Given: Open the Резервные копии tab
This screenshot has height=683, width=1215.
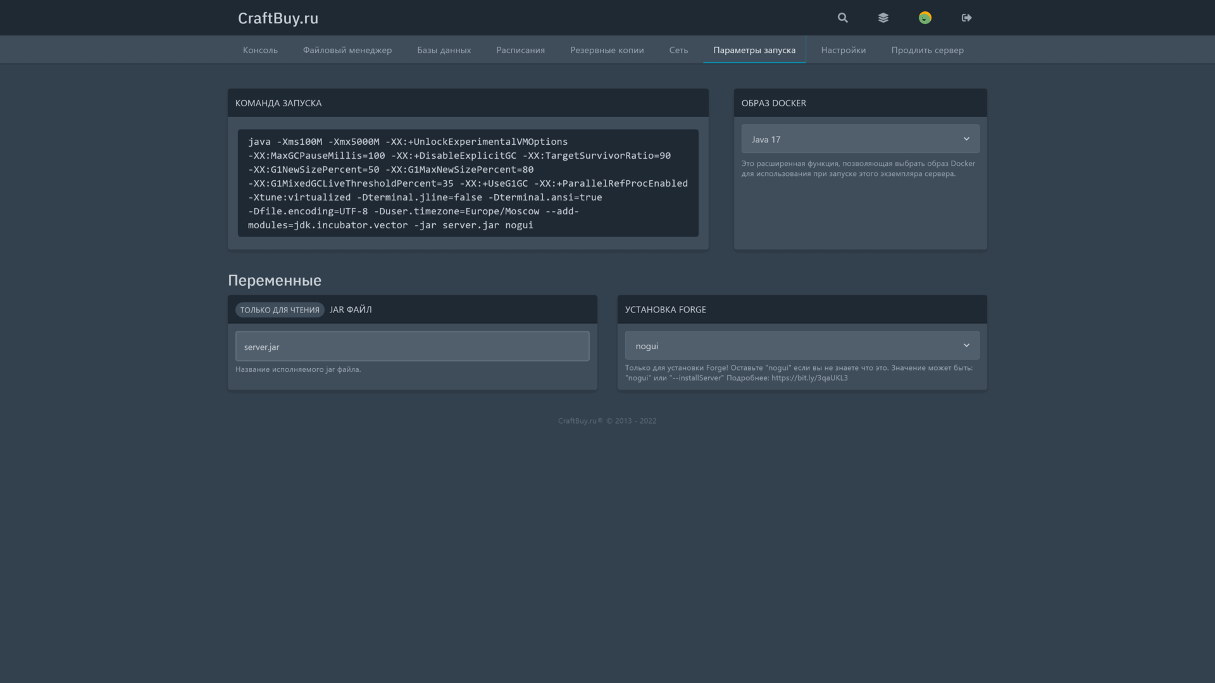Looking at the screenshot, I should [607, 50].
